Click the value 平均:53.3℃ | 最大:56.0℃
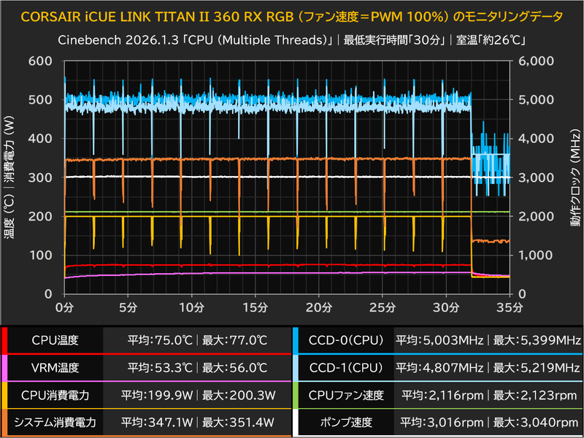Viewport: 584px width, 438px height. [x=197, y=368]
